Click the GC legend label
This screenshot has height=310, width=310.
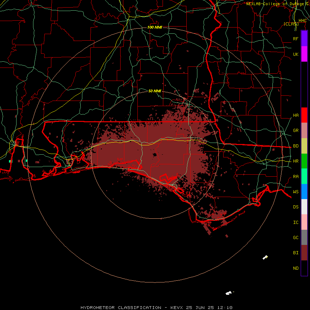tap(296, 238)
